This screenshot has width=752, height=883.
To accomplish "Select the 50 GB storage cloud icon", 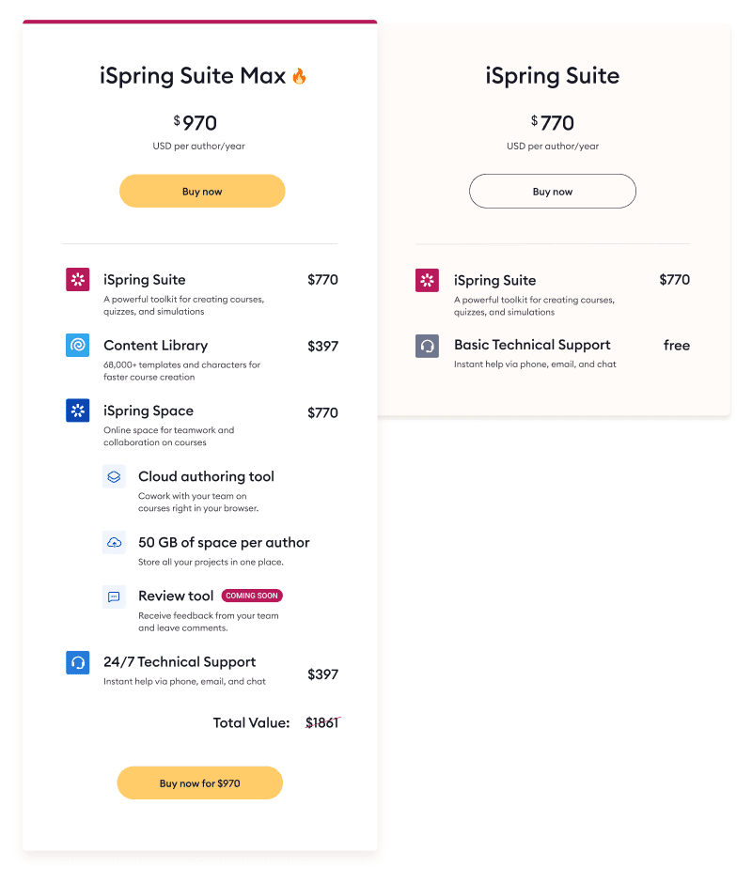I will (x=114, y=543).
